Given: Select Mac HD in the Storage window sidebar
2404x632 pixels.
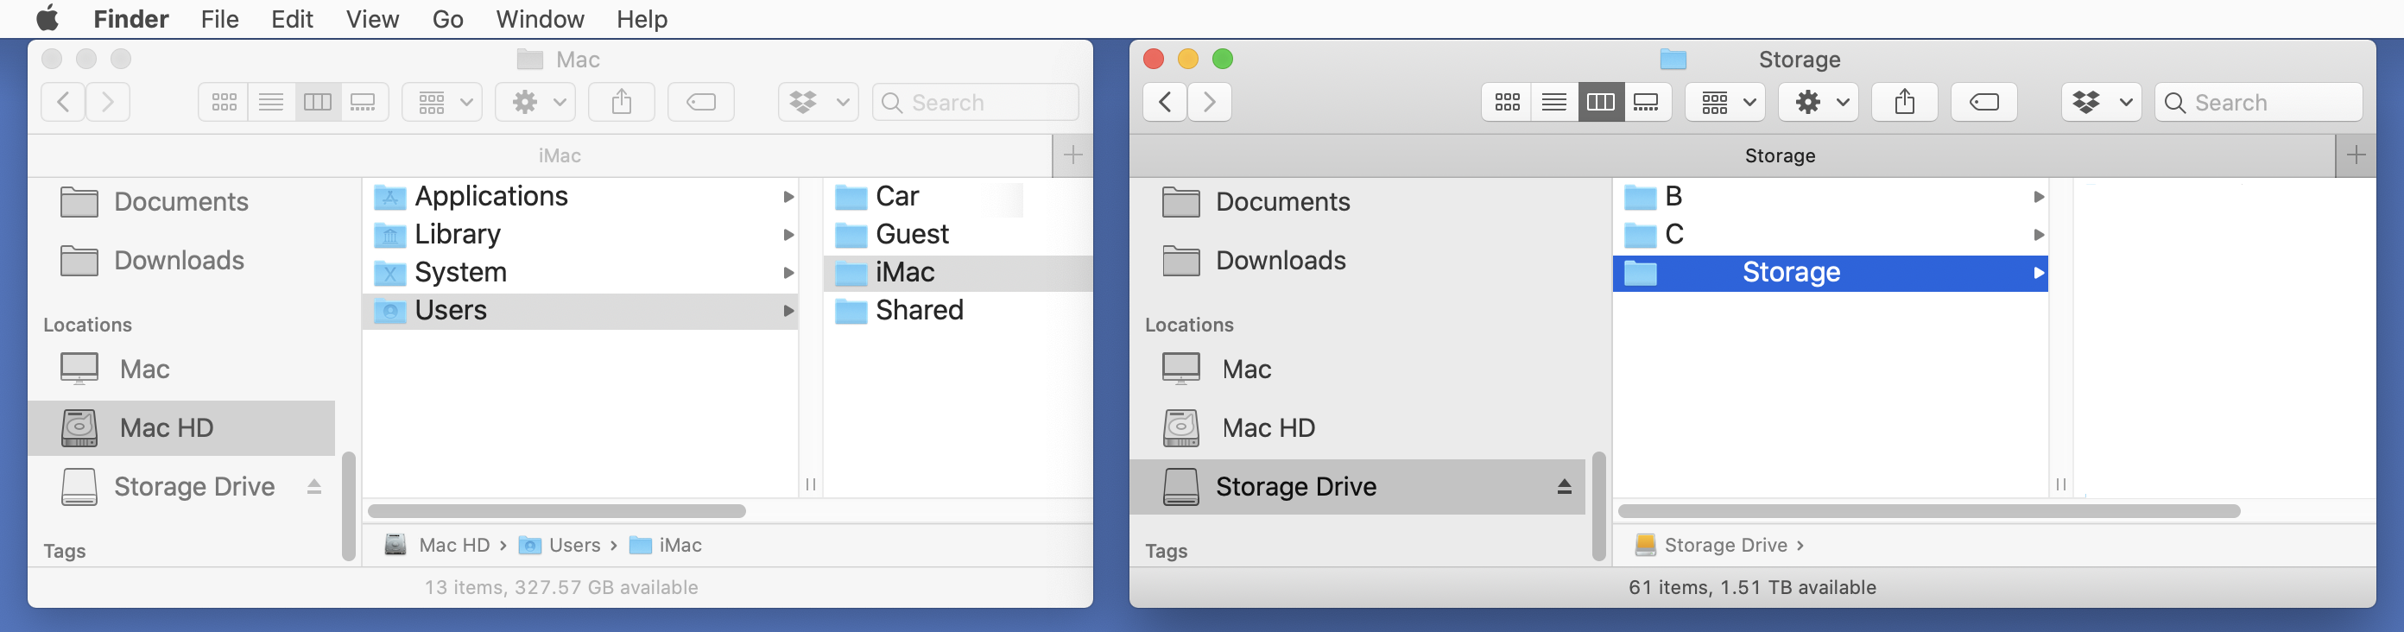Looking at the screenshot, I should point(1268,427).
